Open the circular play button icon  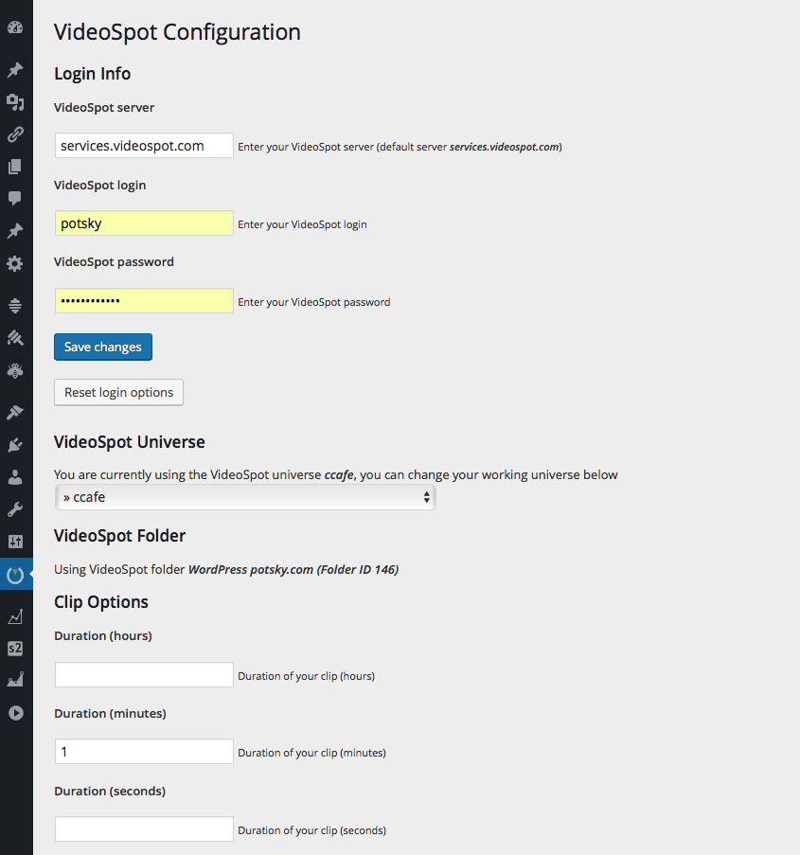pyautogui.click(x=16, y=713)
